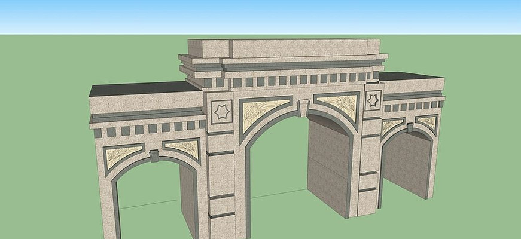Viewport: 521px width, 239px height.
Task: Select the keystone above the left arch
Action: (154, 156)
